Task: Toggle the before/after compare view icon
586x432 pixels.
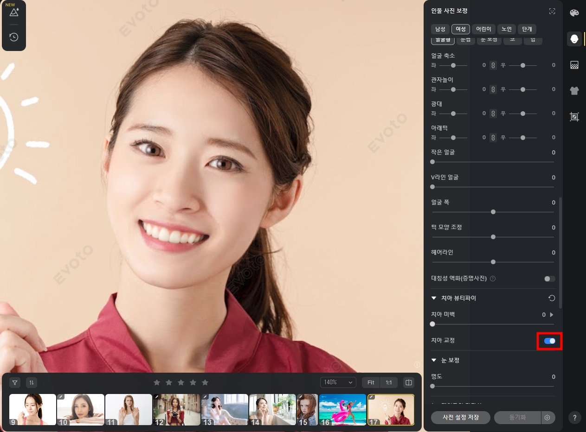Action: click(409, 382)
